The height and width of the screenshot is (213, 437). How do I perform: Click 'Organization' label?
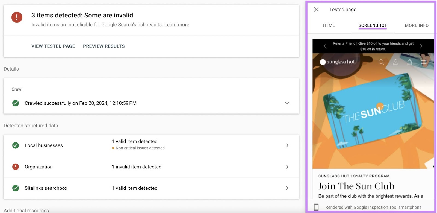click(x=39, y=167)
